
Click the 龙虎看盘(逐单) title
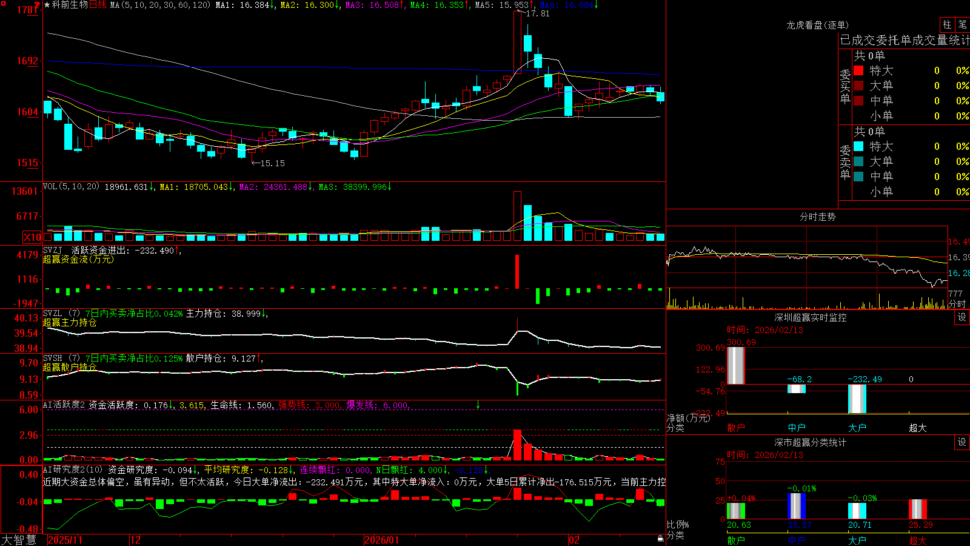pyautogui.click(x=817, y=25)
